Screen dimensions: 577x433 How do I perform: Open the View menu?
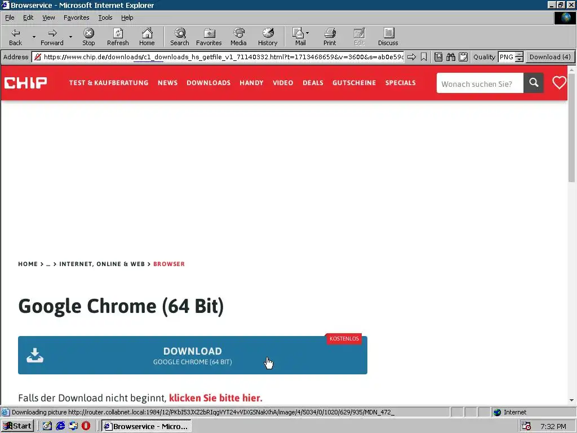point(48,17)
